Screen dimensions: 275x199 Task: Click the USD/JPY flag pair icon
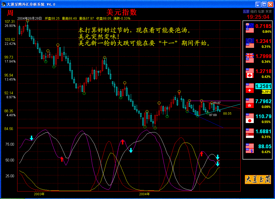(x=250, y=118)
